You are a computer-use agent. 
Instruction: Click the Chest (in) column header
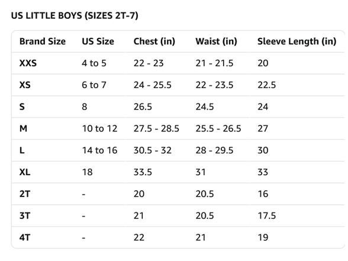154,41
